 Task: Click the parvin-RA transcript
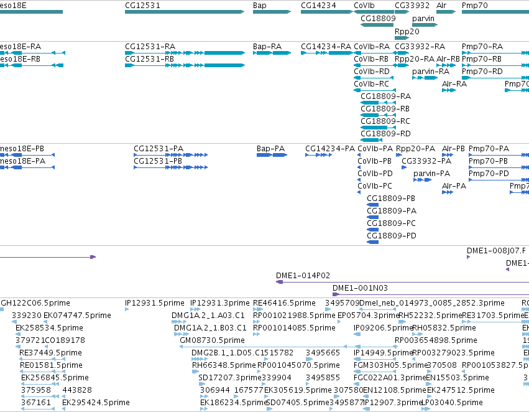tap(425, 78)
